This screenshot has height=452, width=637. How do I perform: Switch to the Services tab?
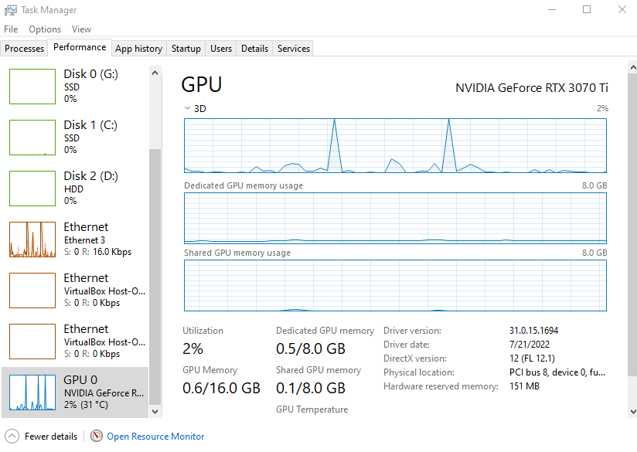click(294, 49)
